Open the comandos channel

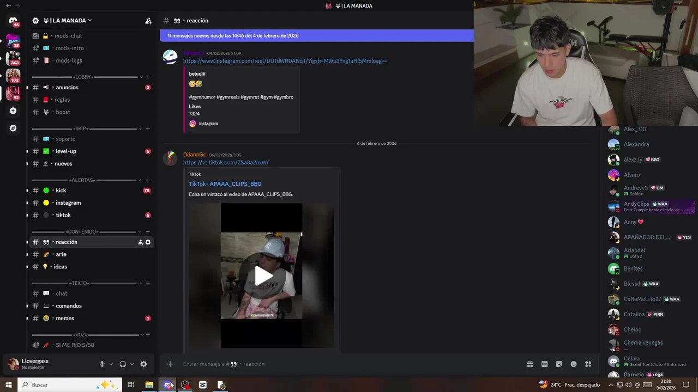coord(91,306)
